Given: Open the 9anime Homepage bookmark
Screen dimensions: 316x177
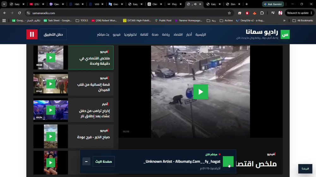Looking at the screenshot, I should [188, 20].
